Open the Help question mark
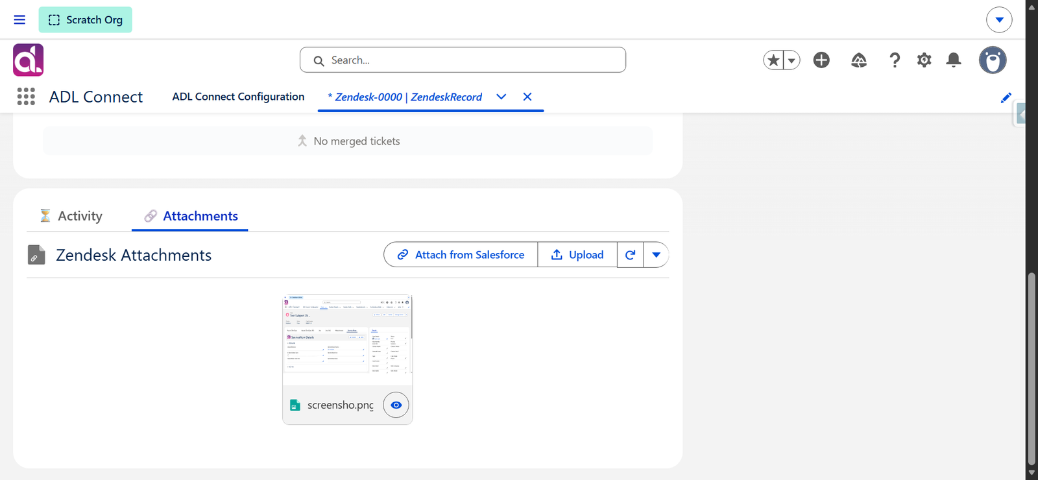The image size is (1038, 480). (895, 60)
